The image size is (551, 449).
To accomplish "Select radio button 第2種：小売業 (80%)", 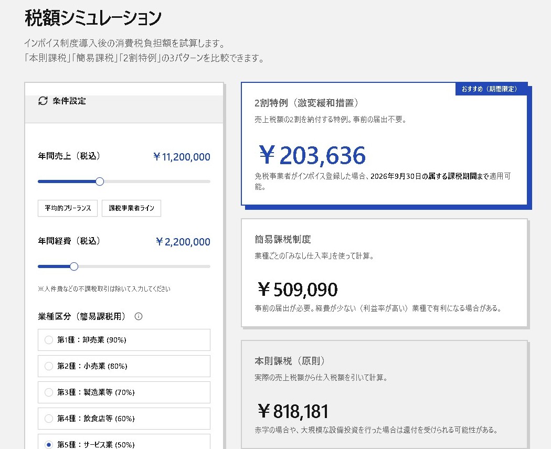I will pos(50,366).
